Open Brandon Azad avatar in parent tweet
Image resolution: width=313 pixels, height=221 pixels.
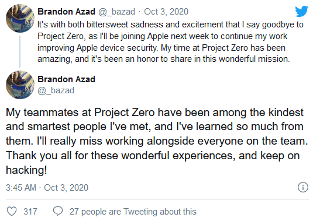click(20, 19)
